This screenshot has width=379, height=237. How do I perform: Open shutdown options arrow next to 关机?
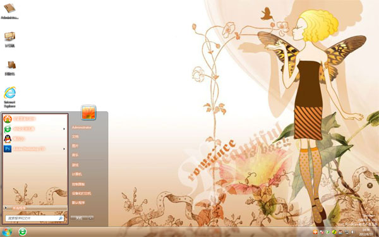click(91, 218)
